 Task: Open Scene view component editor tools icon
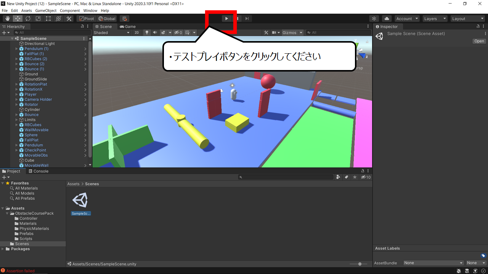pyautogui.click(x=267, y=33)
